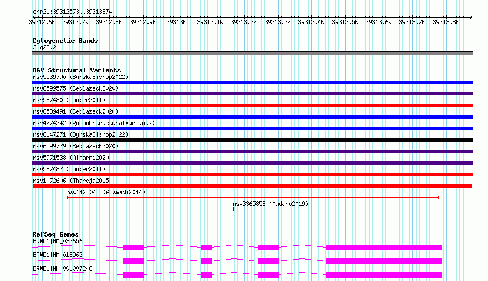Screen dimensions: 488x281
Task: Click the 39313k ruler tick label
Action: [x=176, y=22]
